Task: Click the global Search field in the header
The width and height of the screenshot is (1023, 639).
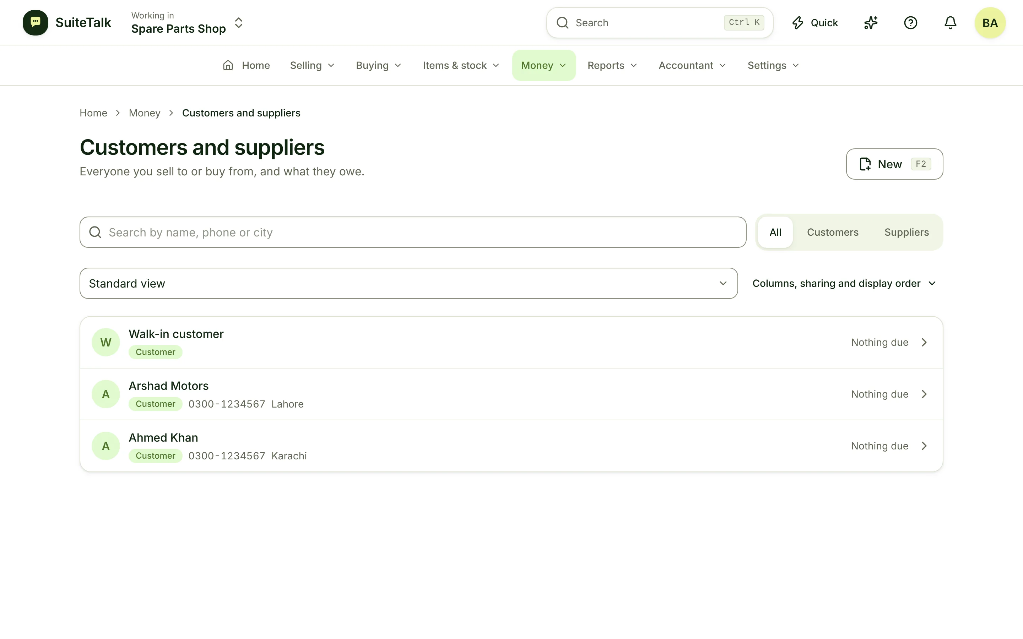Action: 660,23
